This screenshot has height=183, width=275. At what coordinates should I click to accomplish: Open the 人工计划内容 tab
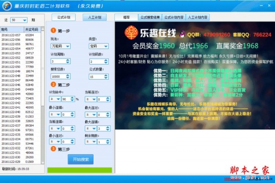198,17
